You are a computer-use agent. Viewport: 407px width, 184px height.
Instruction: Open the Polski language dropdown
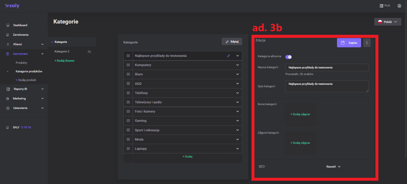click(x=387, y=22)
